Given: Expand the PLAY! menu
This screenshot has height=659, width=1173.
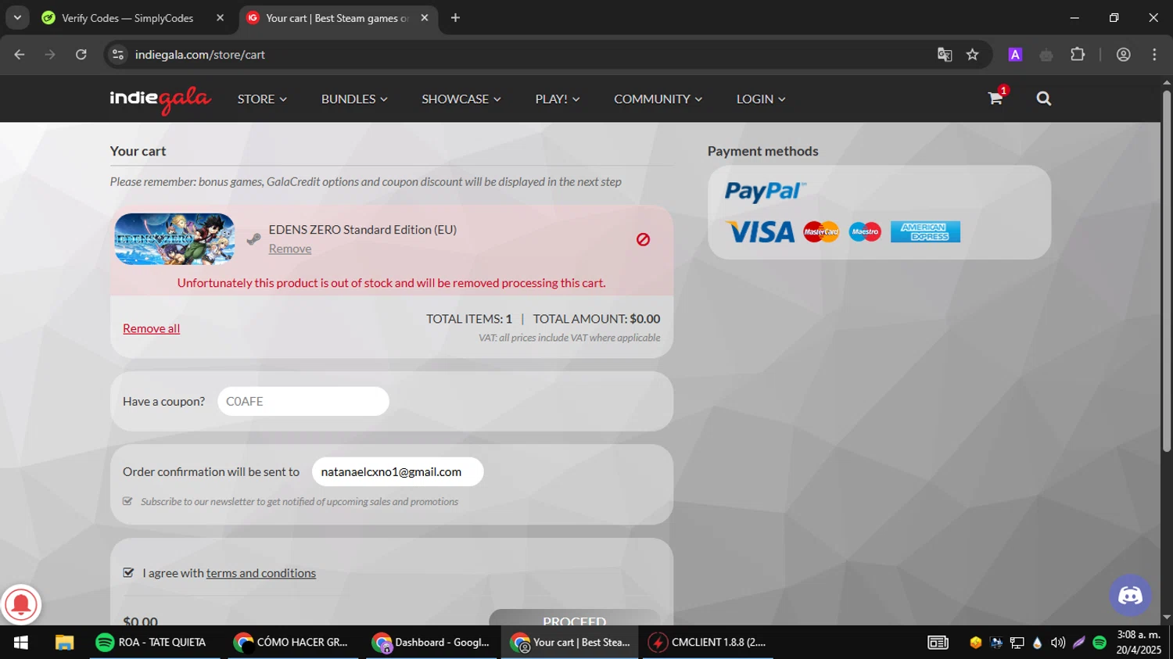Looking at the screenshot, I should (558, 99).
